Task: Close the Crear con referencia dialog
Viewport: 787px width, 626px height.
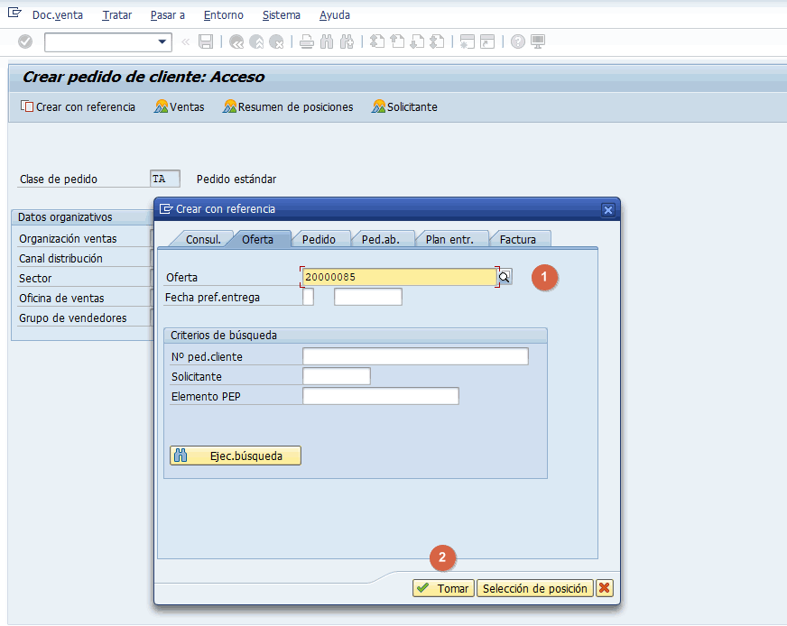Action: 607,209
